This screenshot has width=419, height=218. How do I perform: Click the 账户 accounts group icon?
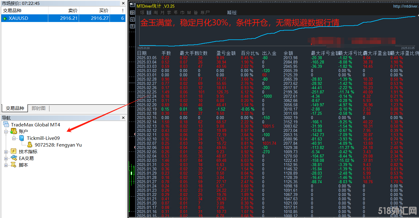coord(14,131)
